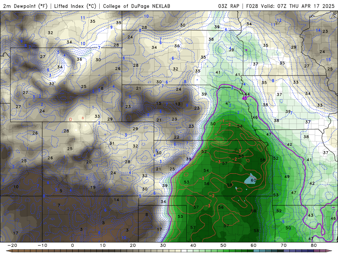This screenshot has height=253, width=338.
Task: Click the light blue 60°F dewpoint patch
Action: tap(250, 179)
